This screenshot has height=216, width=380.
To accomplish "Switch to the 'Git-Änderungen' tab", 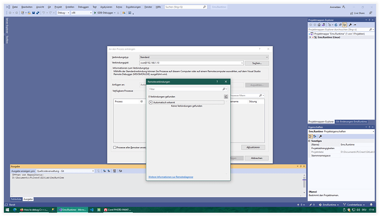I will tap(351, 121).
